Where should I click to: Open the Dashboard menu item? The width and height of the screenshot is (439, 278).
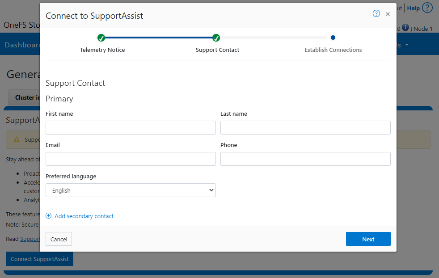click(22, 45)
